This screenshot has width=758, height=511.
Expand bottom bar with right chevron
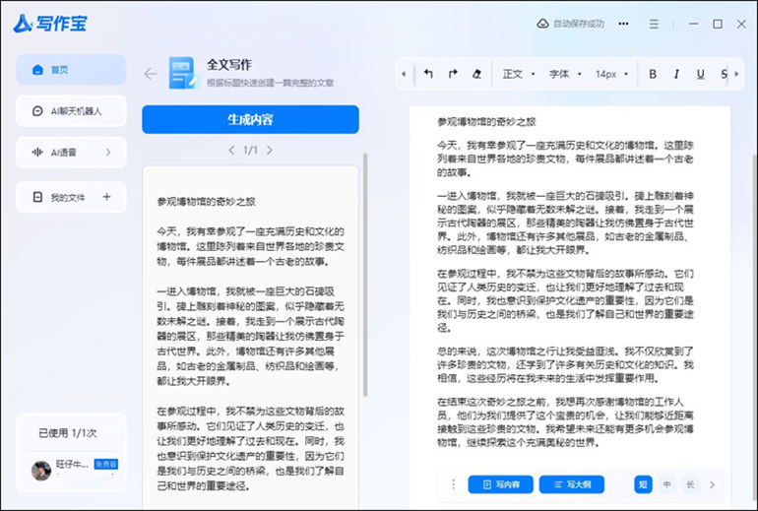tap(712, 484)
